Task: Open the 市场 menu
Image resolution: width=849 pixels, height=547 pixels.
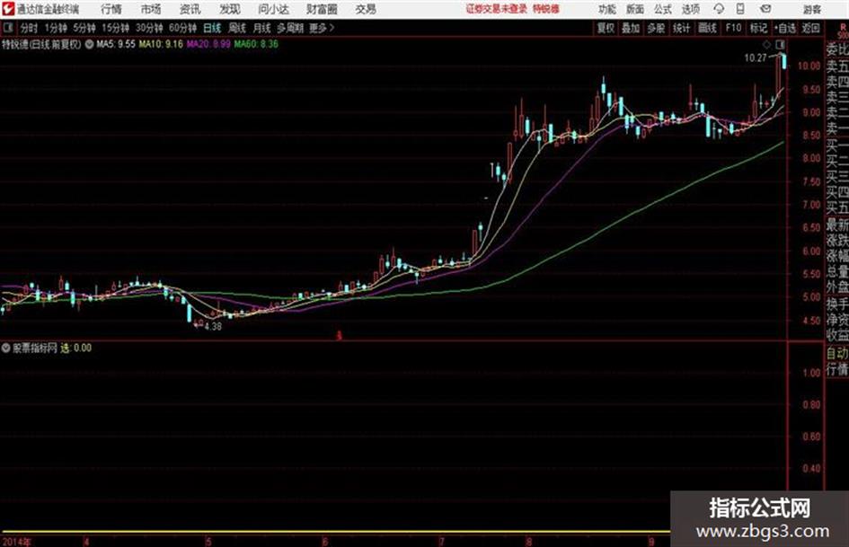Action: (151, 9)
